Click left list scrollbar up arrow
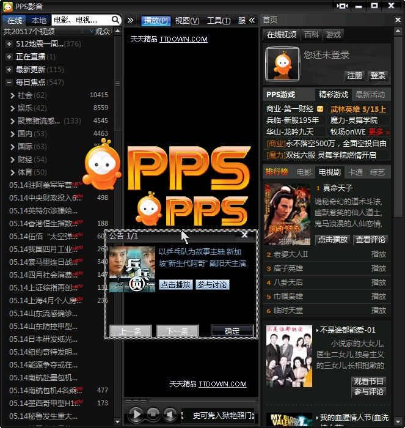The height and width of the screenshot is (428, 405). (117, 31)
